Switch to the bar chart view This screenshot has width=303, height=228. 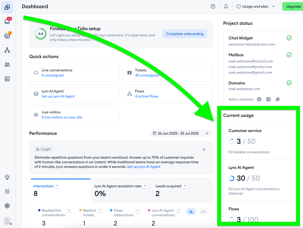[191, 212]
